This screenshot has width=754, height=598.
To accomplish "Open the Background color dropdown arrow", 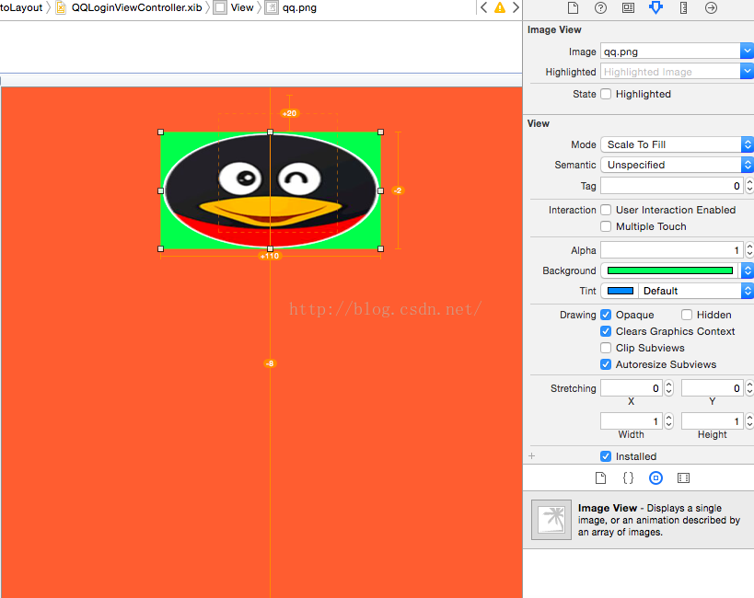I will click(x=747, y=270).
